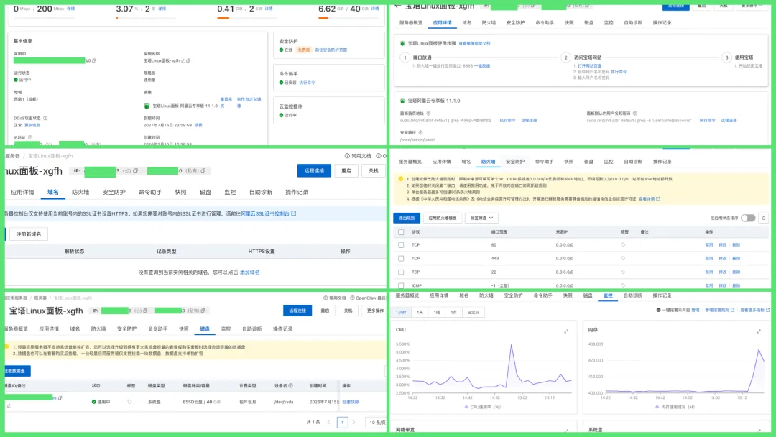This screenshot has height=437, width=776.
Task: Open the 10条/页 page size dropdown
Action: click(x=377, y=422)
